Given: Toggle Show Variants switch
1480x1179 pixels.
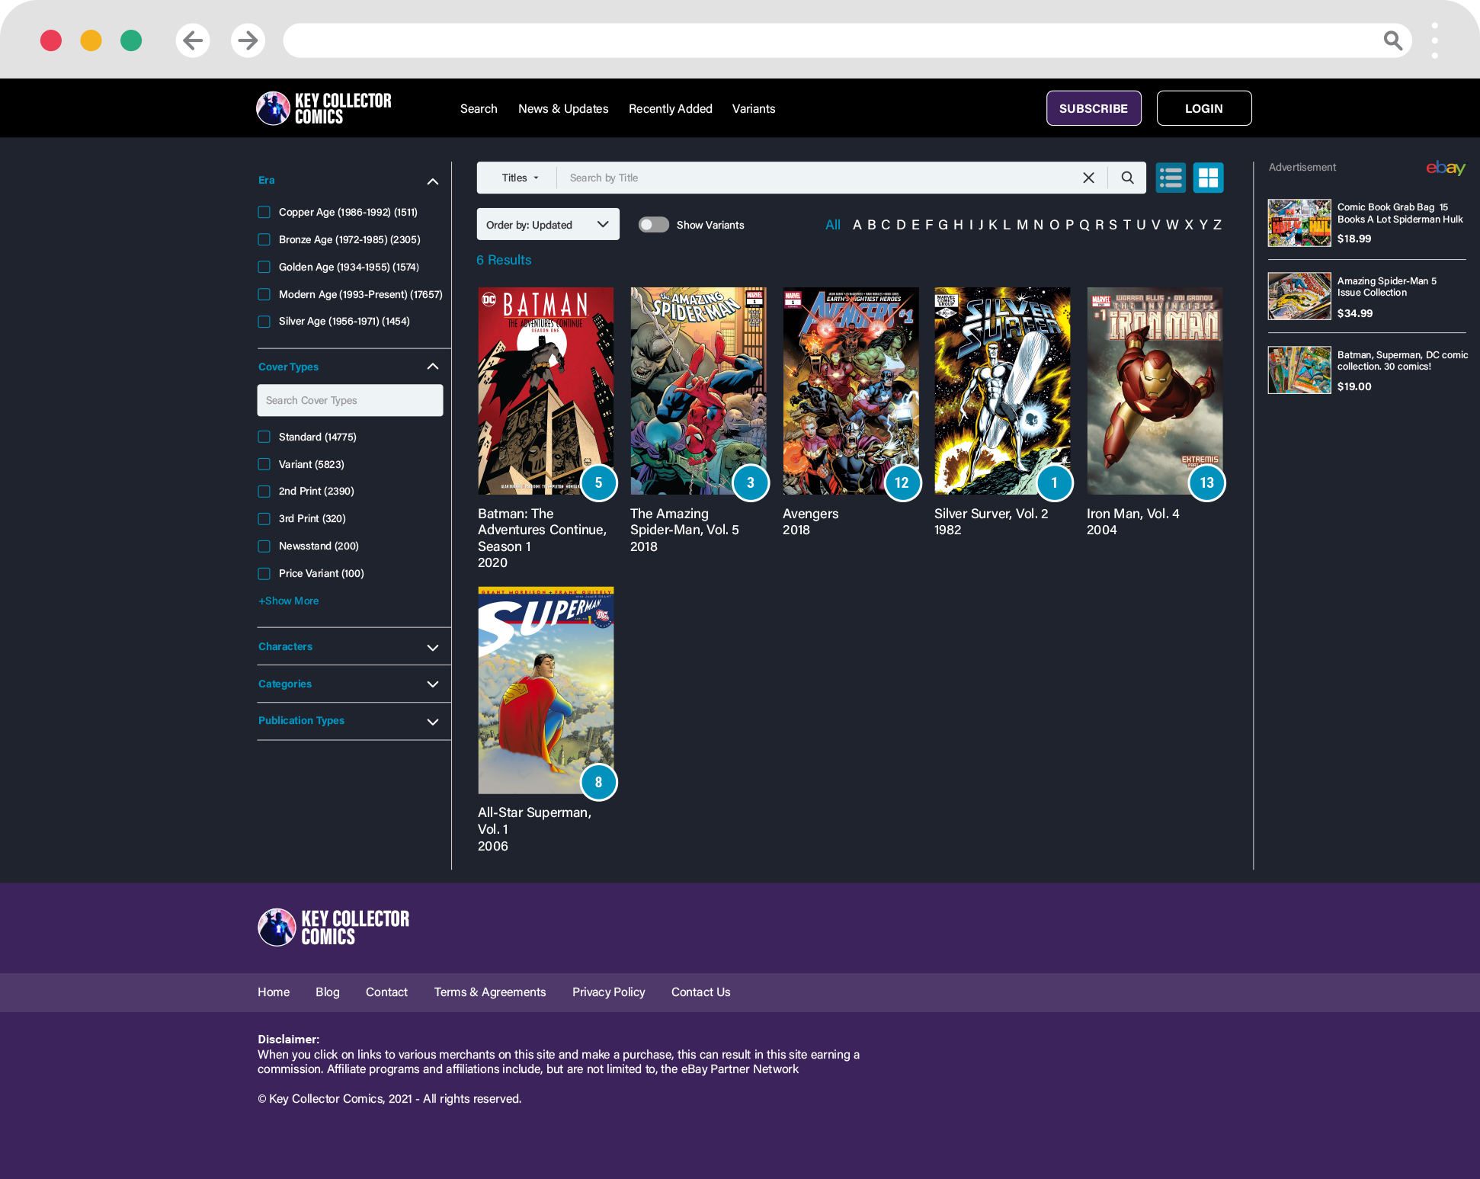Looking at the screenshot, I should (653, 225).
